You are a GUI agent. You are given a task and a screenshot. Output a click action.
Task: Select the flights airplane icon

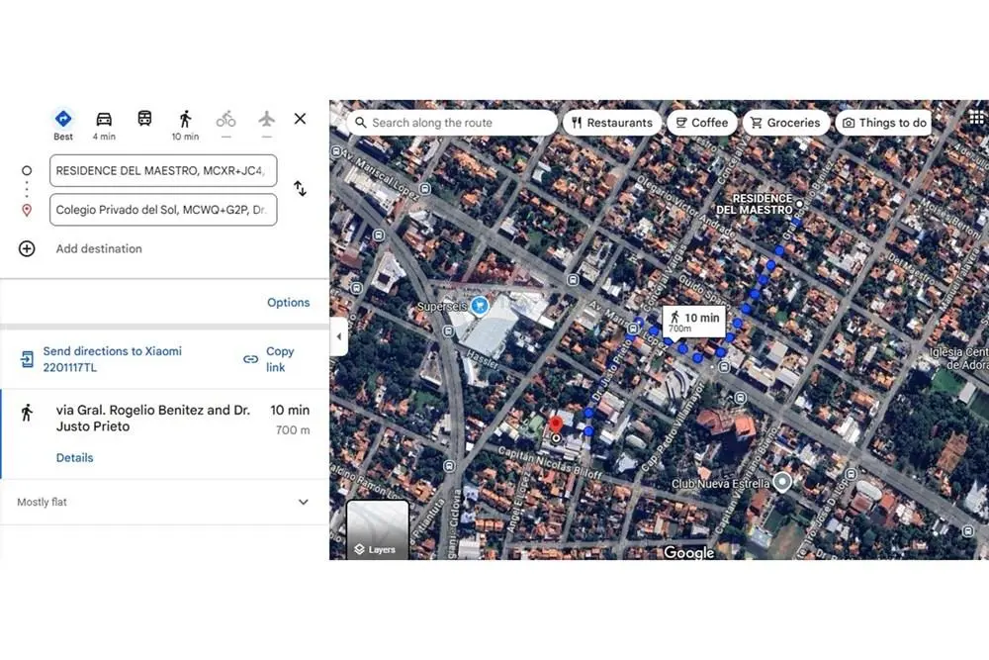266,120
